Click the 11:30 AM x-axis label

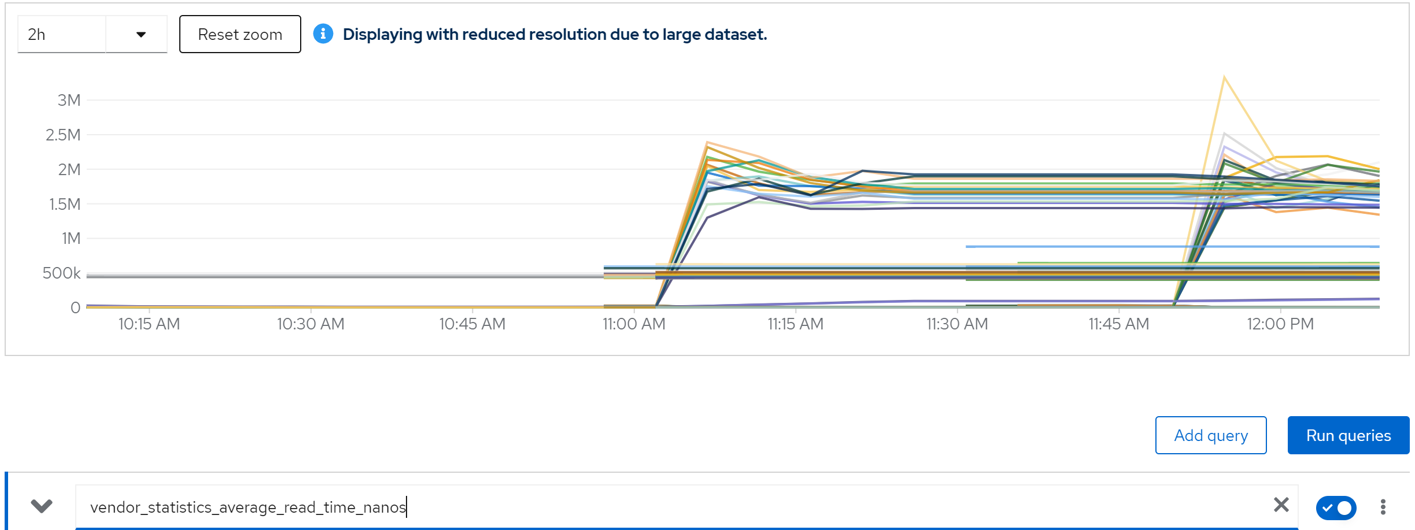957,324
